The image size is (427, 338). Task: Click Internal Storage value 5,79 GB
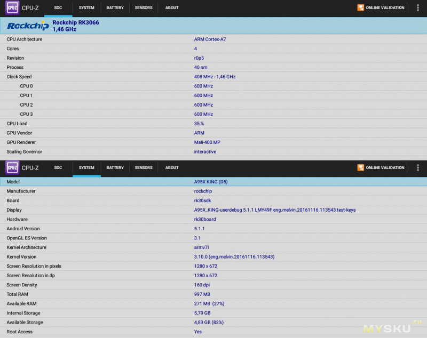tap(202, 313)
